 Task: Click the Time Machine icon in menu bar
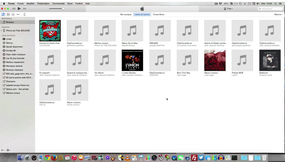240,3
